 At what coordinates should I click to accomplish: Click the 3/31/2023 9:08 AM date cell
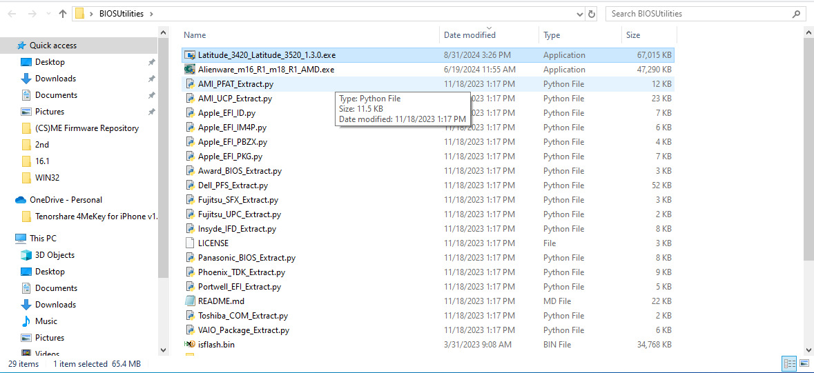tap(478, 345)
